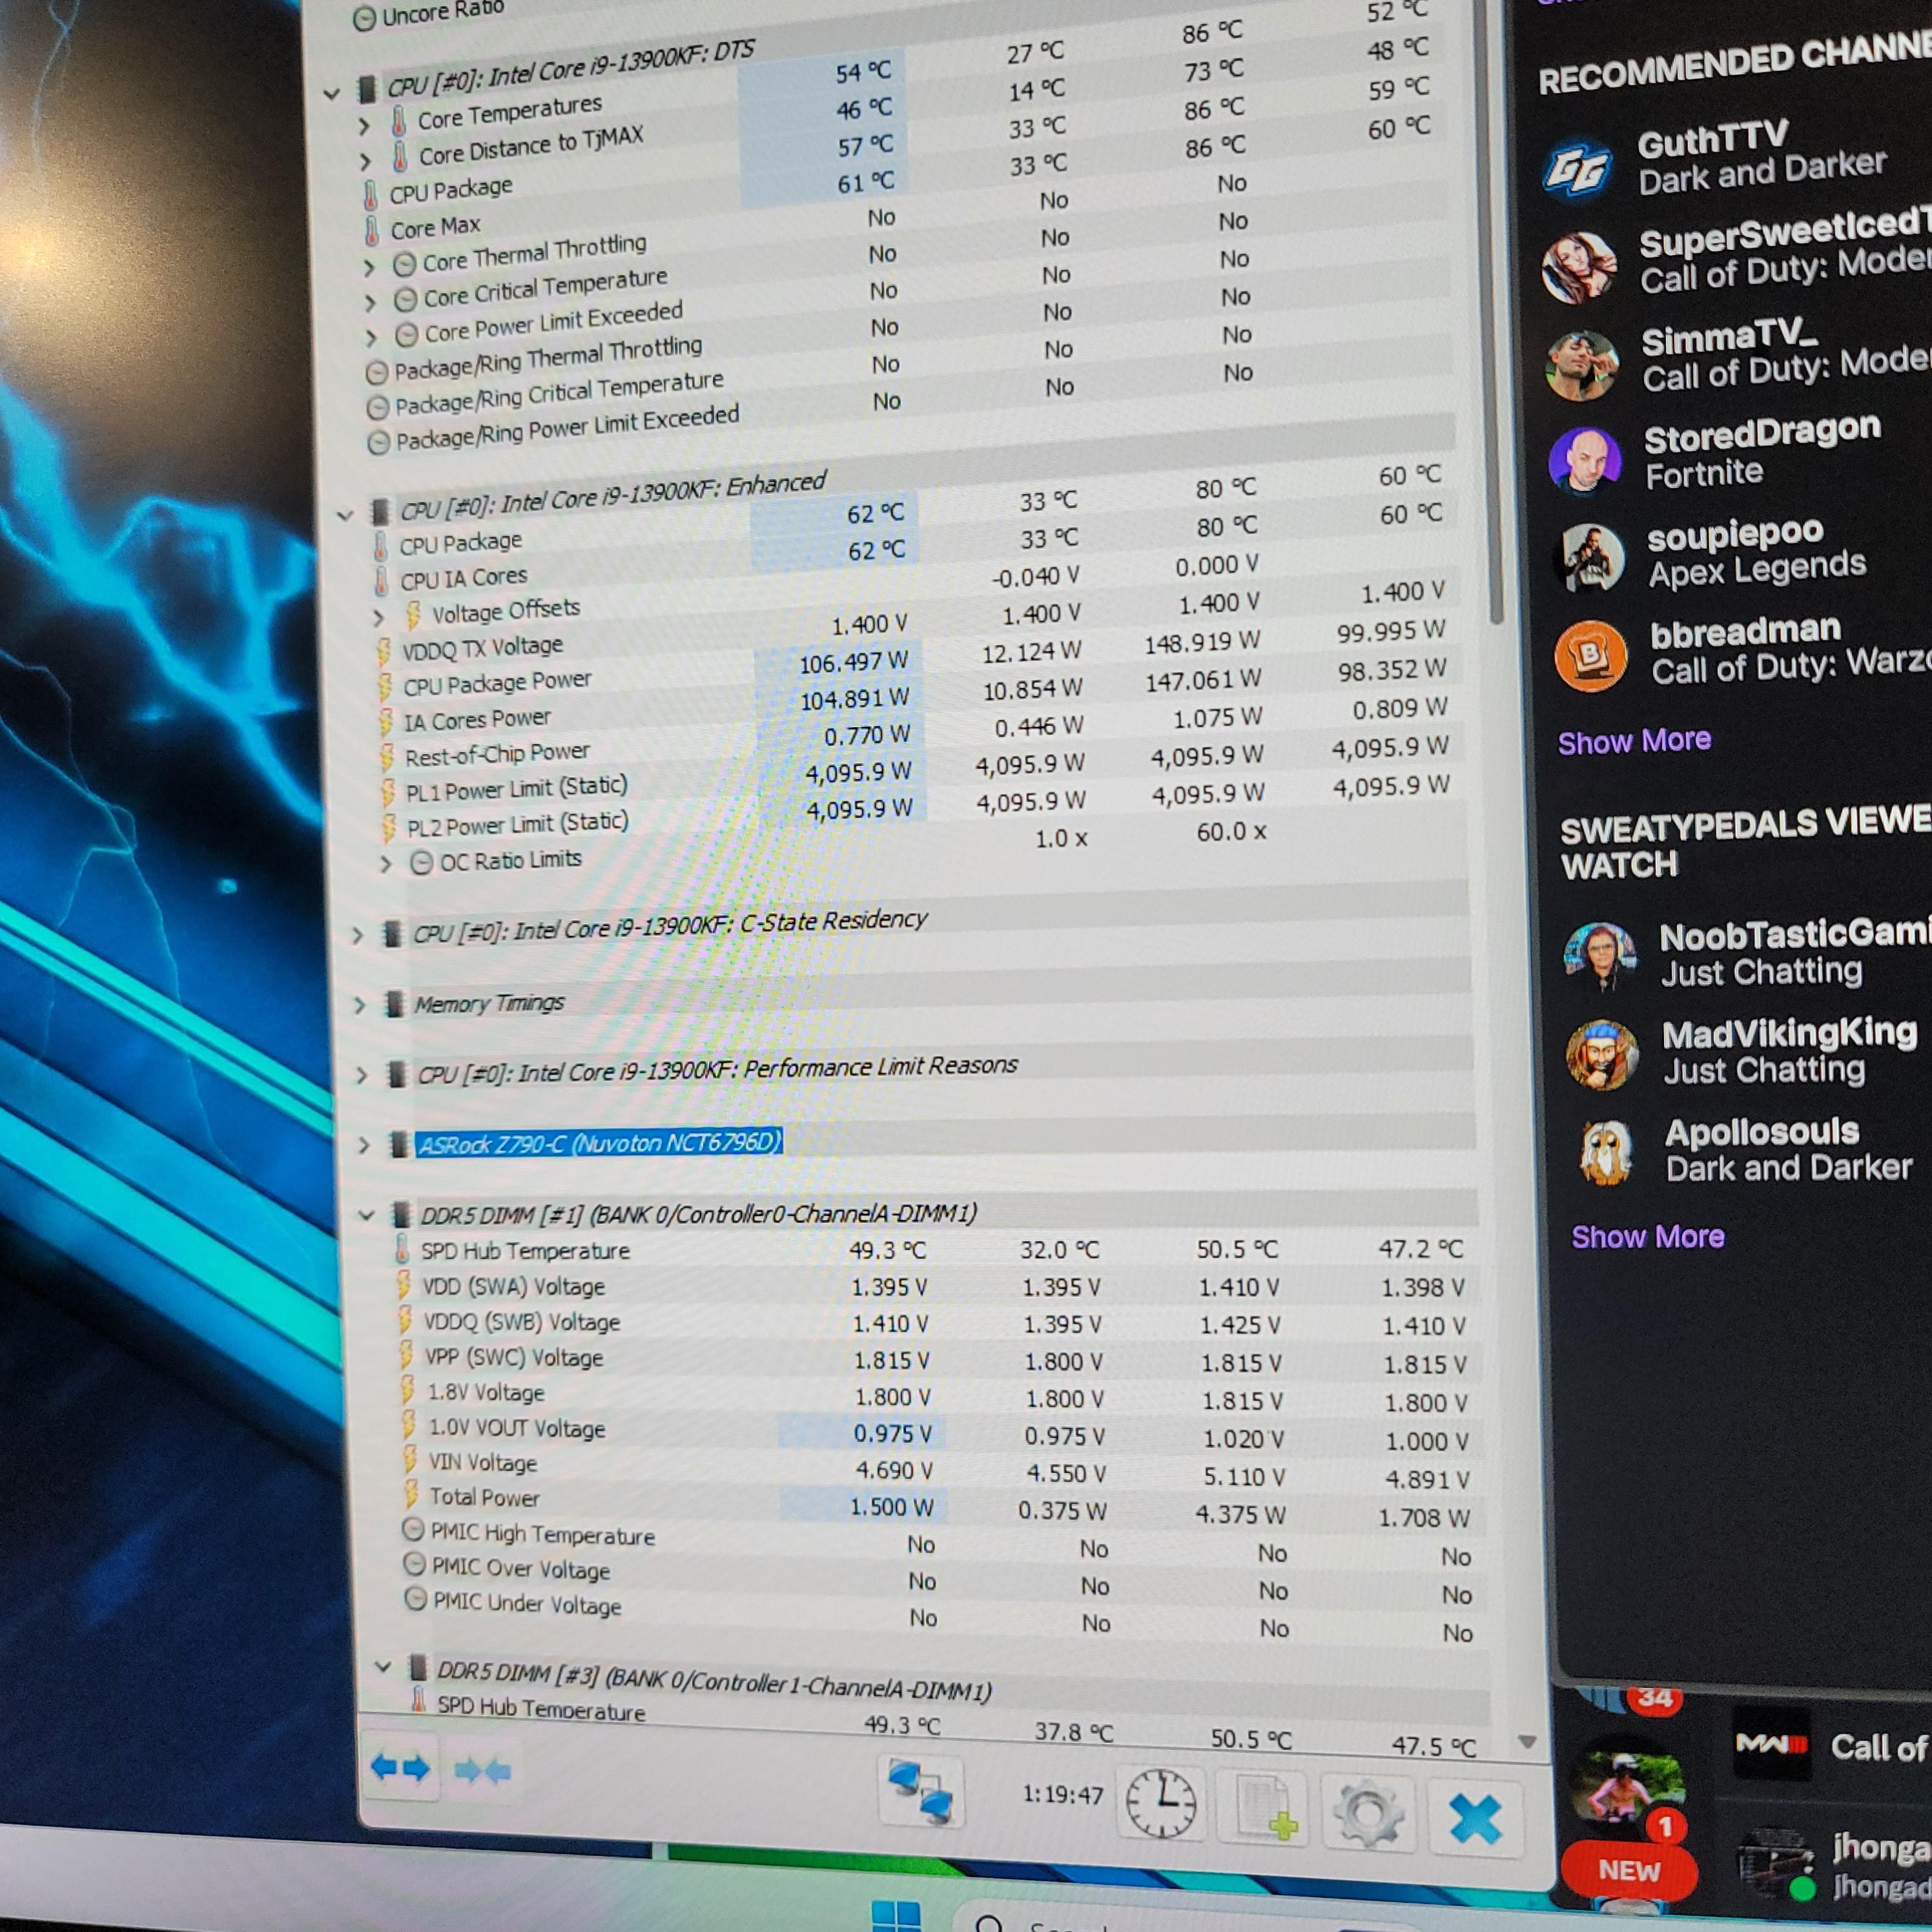1932x1932 pixels.
Task: Open the Apollosouls channel name link
Action: (1762, 1131)
